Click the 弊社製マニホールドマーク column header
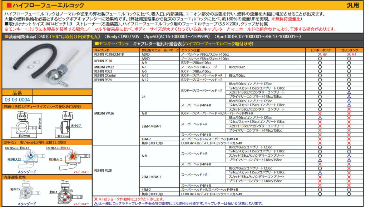Viewport: 366px width, 207px height. (160, 50)
